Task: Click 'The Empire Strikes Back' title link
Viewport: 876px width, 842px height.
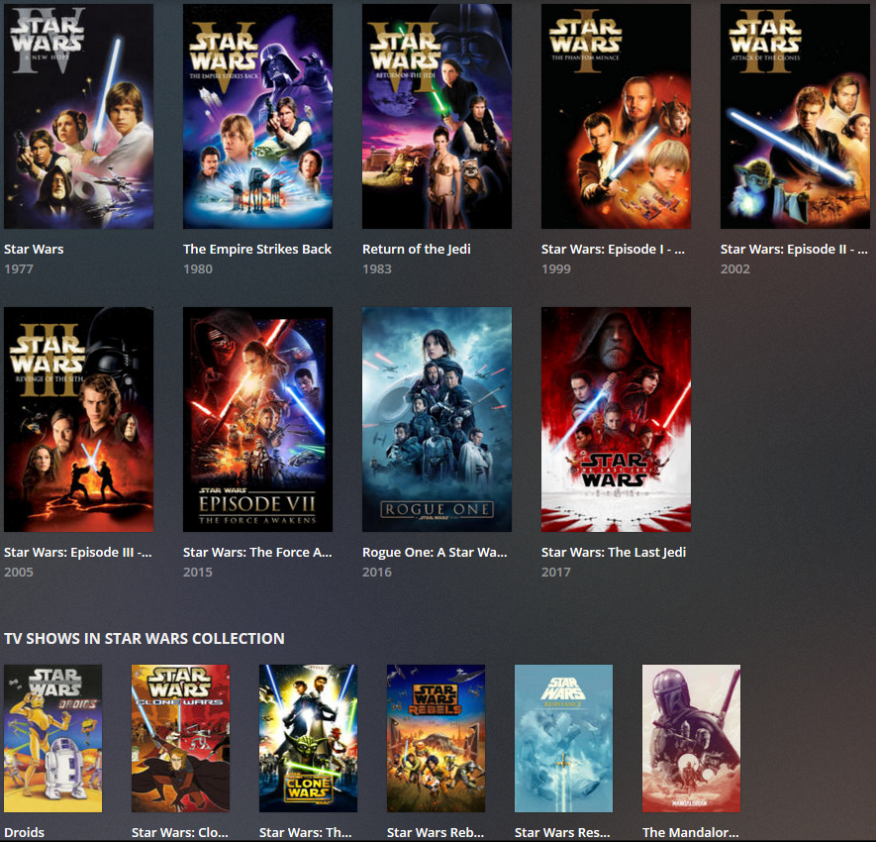Action: [x=257, y=250]
